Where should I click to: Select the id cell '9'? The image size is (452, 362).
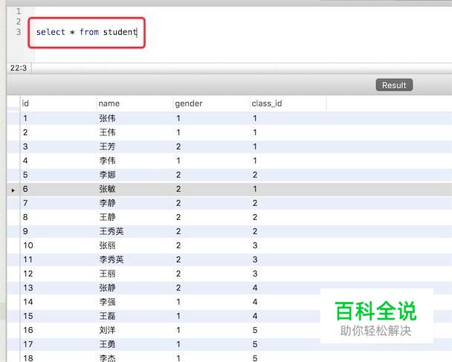(25, 231)
